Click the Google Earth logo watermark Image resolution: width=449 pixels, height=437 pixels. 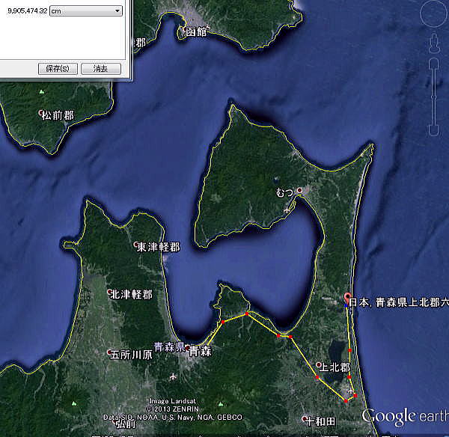tap(403, 416)
